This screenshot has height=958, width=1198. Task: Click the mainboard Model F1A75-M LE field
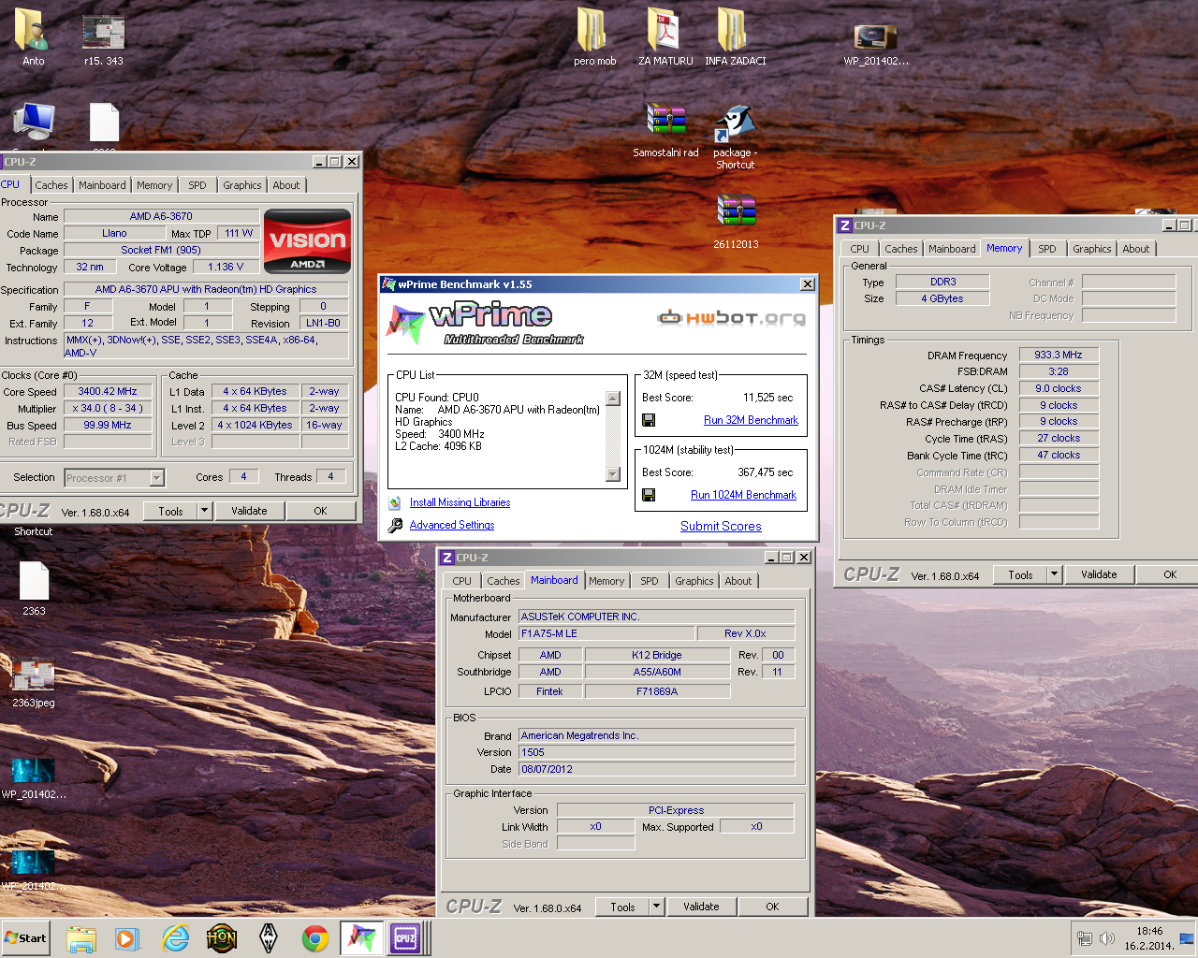click(606, 633)
